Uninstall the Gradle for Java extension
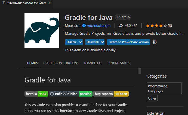Image resolution: width=188 pixels, height=115 pixels. pos(93,42)
